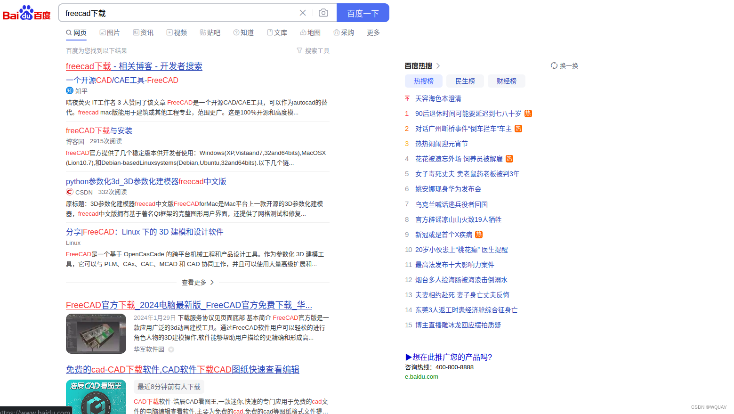Image resolution: width=734 pixels, height=414 pixels.
Task: Select the 民生榜 tab
Action: click(x=465, y=81)
